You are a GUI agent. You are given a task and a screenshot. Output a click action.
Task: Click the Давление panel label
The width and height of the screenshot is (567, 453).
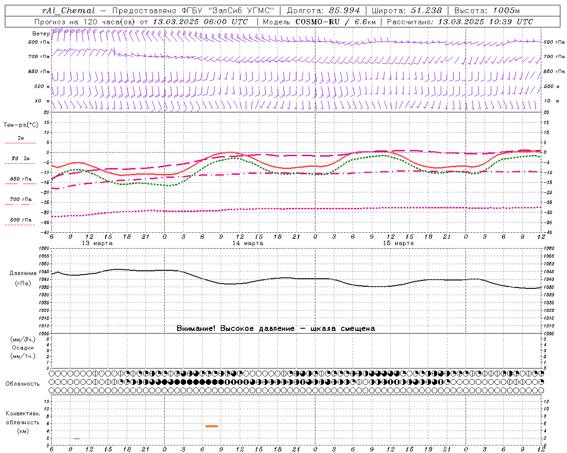(x=23, y=273)
